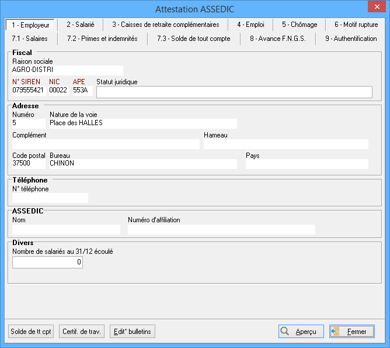Image resolution: width=390 pixels, height=348 pixels.
Task: Open the 6 - Motif rupture tab
Action: pos(356,25)
